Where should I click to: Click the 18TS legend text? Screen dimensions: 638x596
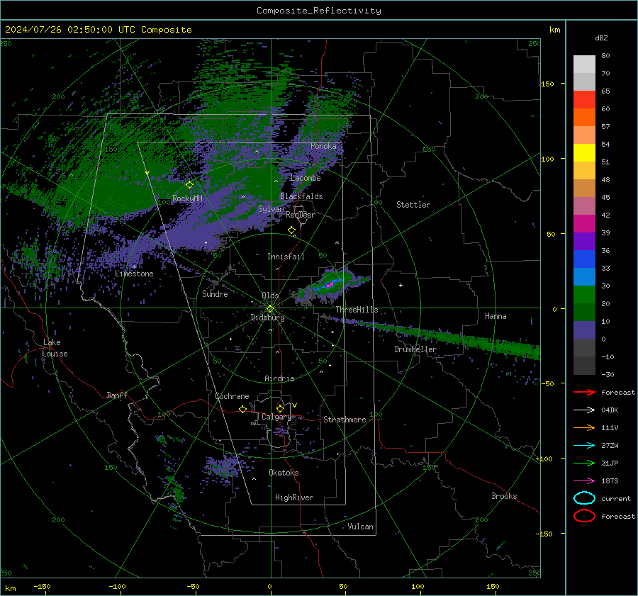click(x=610, y=481)
